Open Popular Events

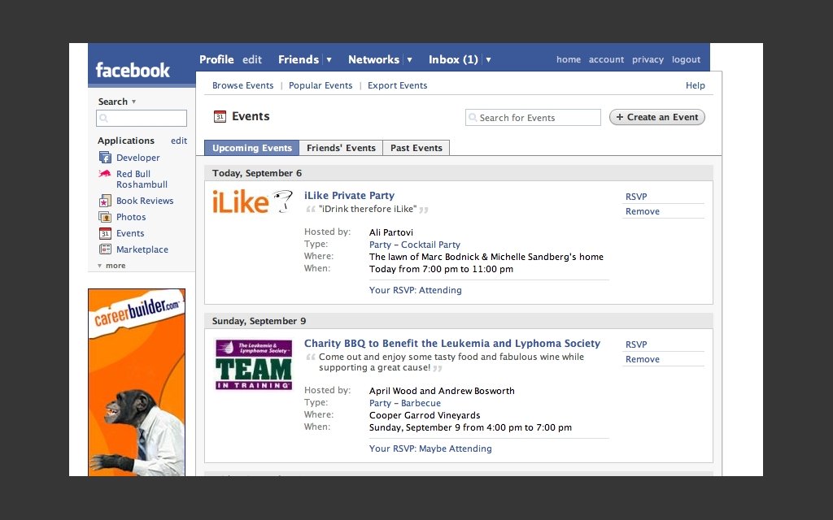[321, 85]
